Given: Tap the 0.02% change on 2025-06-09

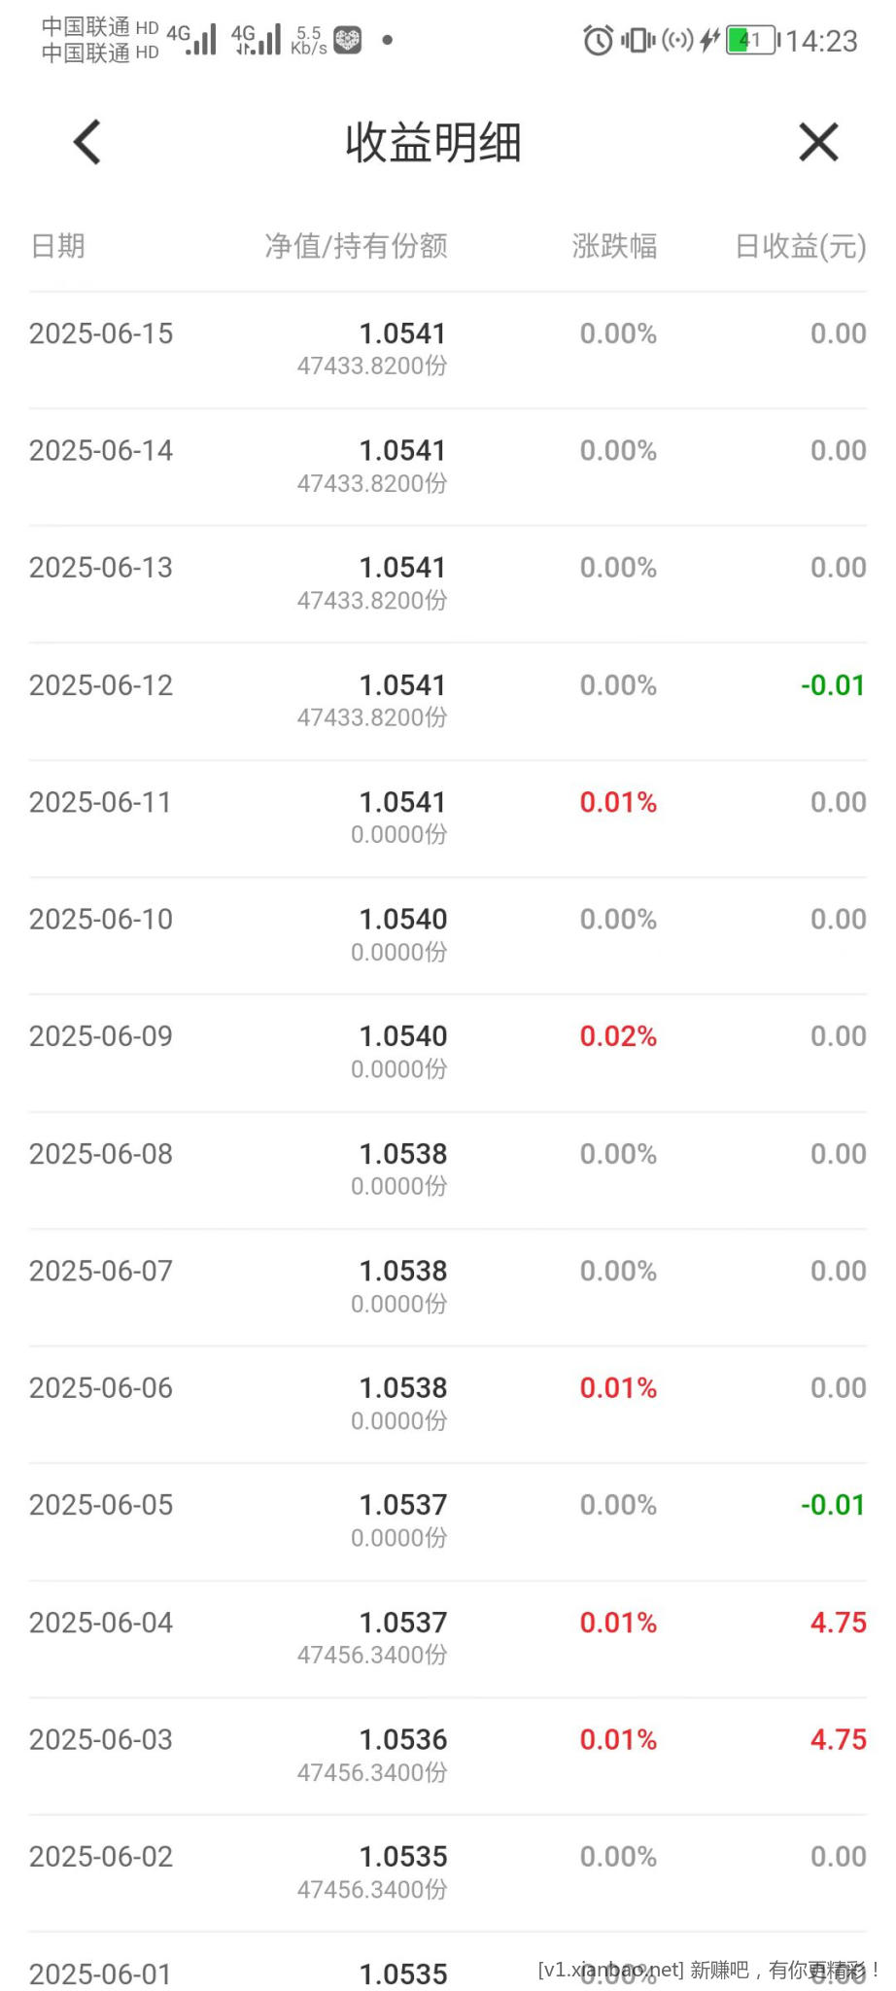Looking at the screenshot, I should (618, 1036).
